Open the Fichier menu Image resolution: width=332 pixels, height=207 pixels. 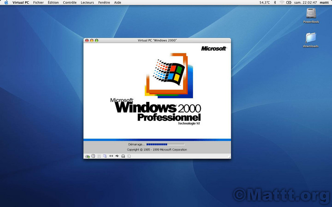coord(38,2)
